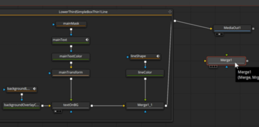Click blue mask input arrow of lineShape
Viewport: 259px width, 127px height.
click(x=128, y=57)
